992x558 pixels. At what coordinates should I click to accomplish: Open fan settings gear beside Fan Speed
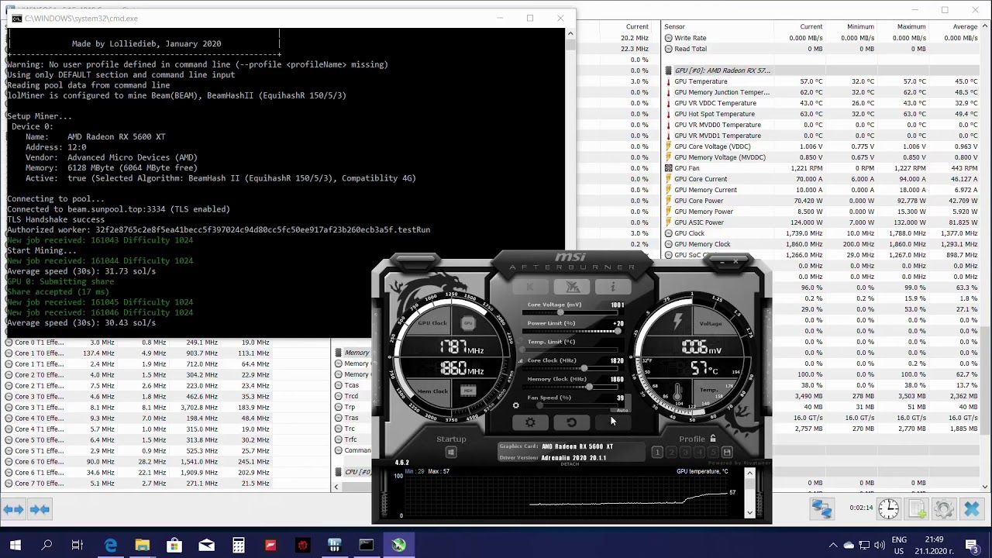pos(515,405)
